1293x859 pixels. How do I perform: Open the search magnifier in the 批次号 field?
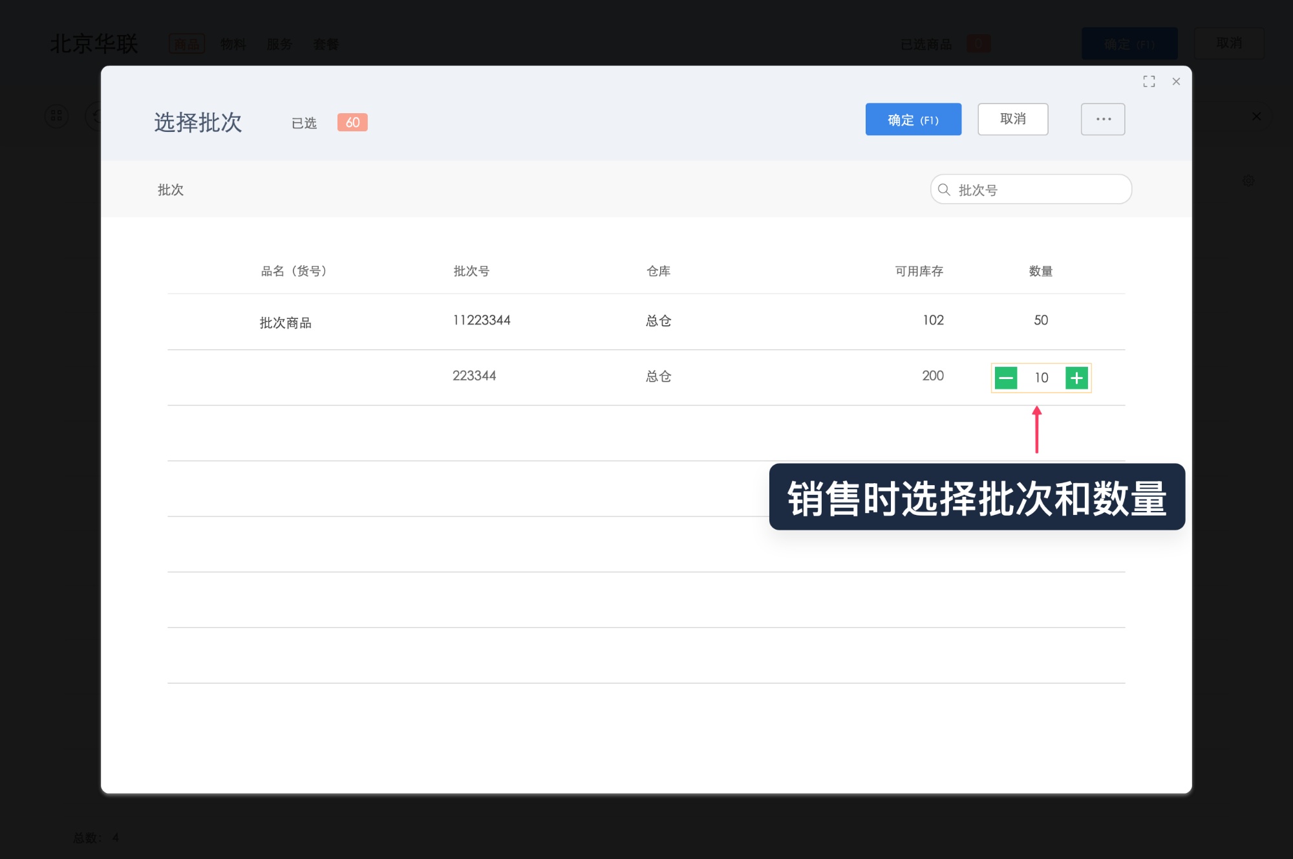943,190
